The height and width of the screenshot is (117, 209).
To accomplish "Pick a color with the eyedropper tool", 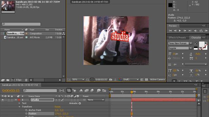I will point(196,43).
